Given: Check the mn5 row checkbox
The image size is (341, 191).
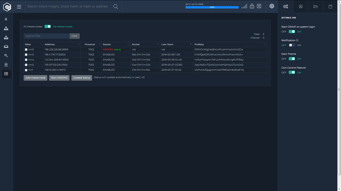Looking at the screenshot, I should [x=26, y=50].
